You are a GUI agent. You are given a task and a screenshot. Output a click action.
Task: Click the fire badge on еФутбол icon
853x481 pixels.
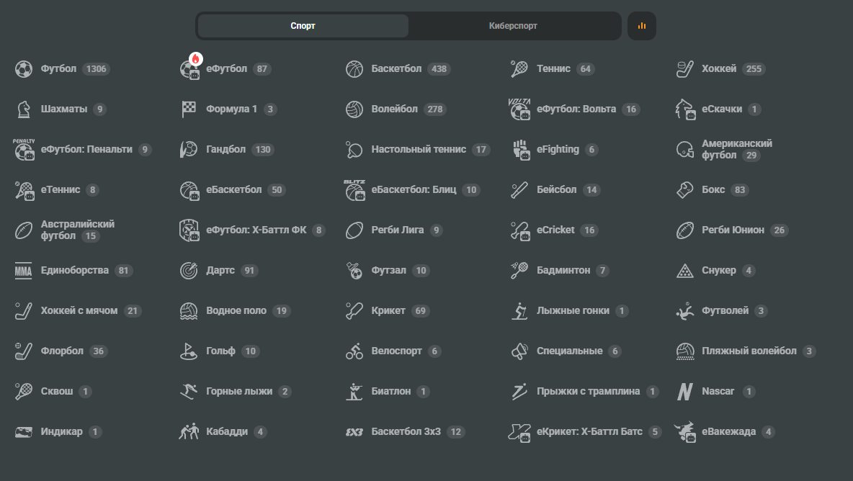tap(196, 59)
